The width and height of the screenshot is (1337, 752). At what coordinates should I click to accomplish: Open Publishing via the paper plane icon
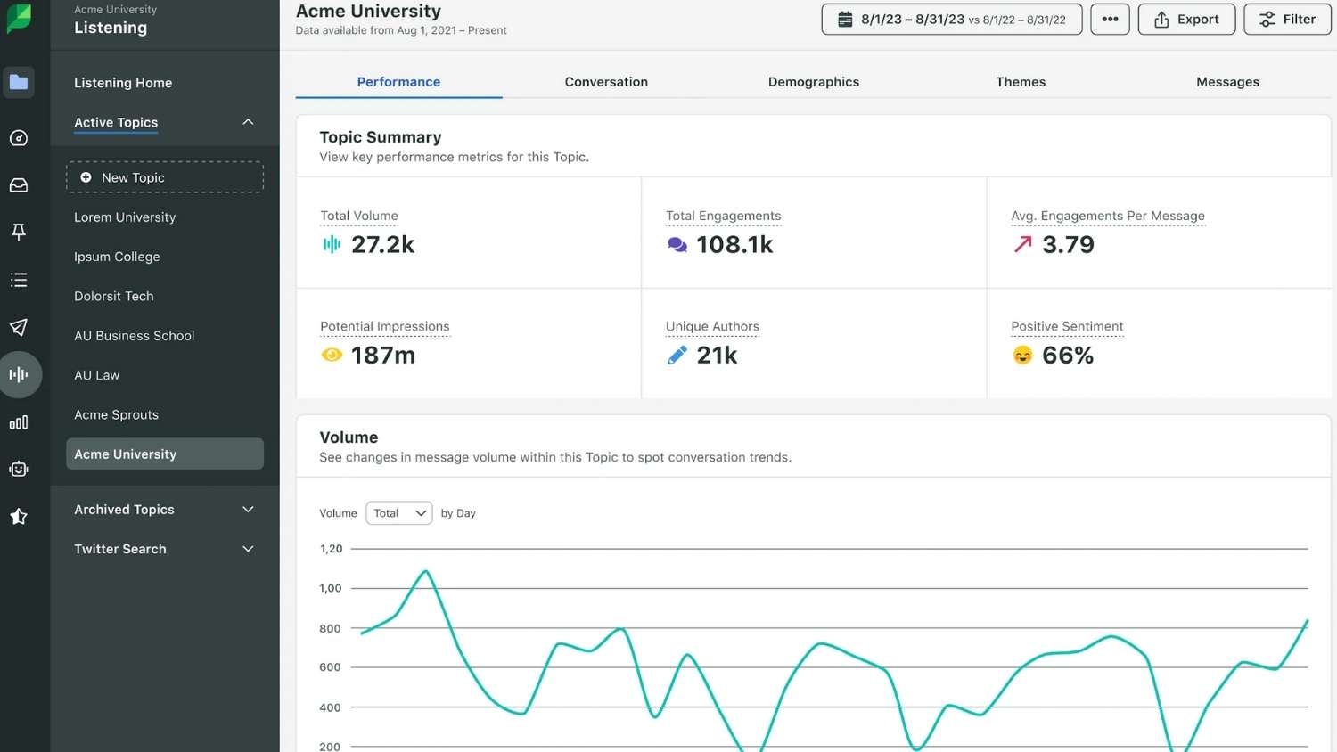[18, 327]
